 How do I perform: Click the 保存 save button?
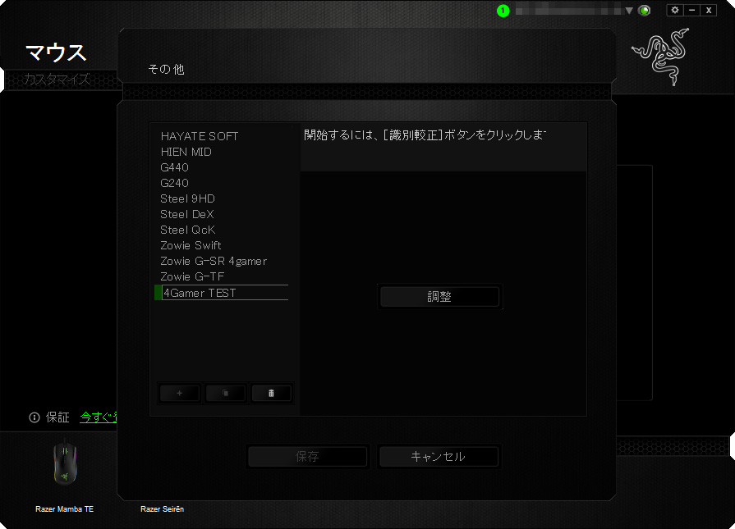(307, 457)
